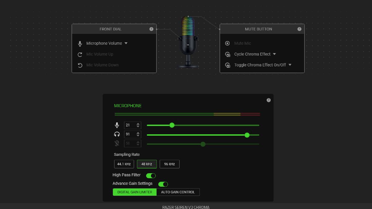Toggle the Microphone section help icon
Image resolution: width=372 pixels, height=209 pixels.
268,100
